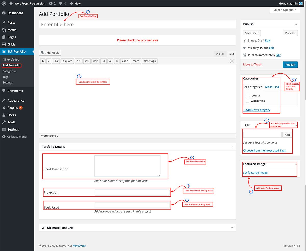Click the Dashboard gauge icon

click(x=4, y=13)
